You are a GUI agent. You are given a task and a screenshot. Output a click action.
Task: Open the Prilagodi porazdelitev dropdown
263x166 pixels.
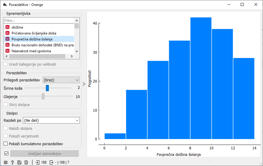tap(61, 80)
